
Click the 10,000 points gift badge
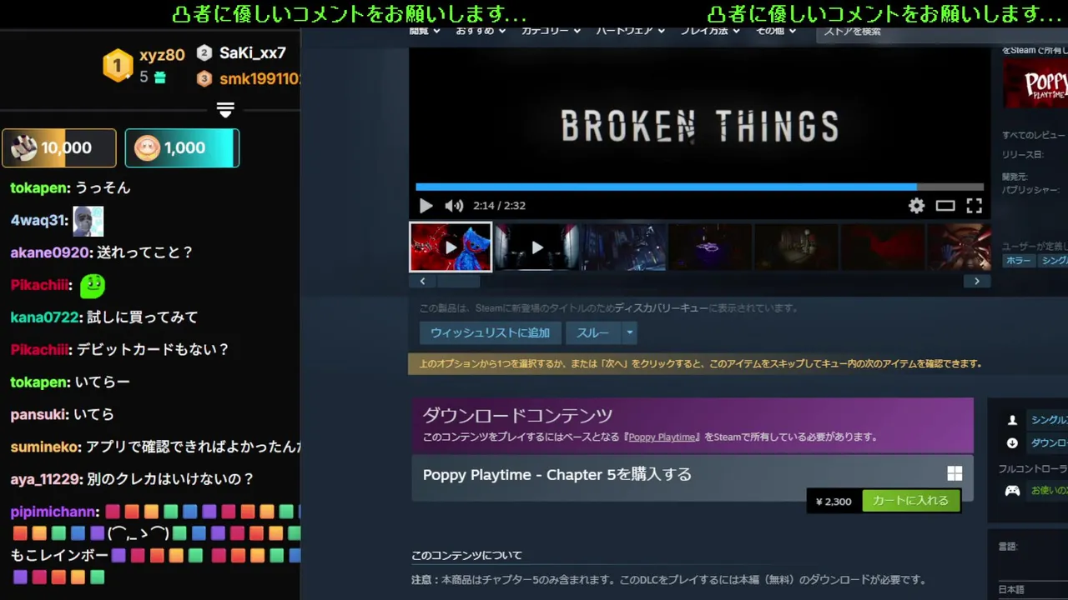click(59, 148)
